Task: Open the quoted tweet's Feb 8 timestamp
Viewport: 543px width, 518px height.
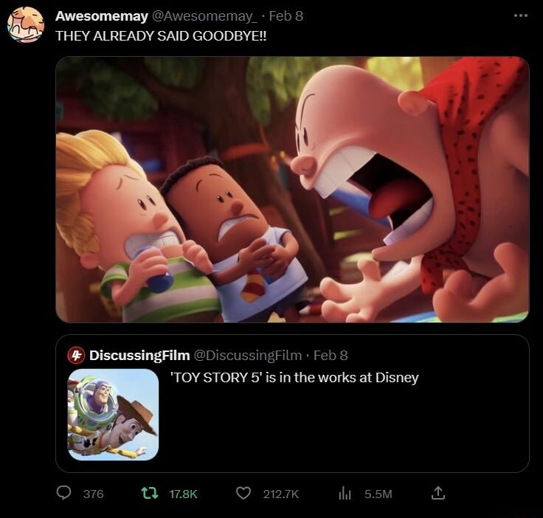Action: click(331, 355)
